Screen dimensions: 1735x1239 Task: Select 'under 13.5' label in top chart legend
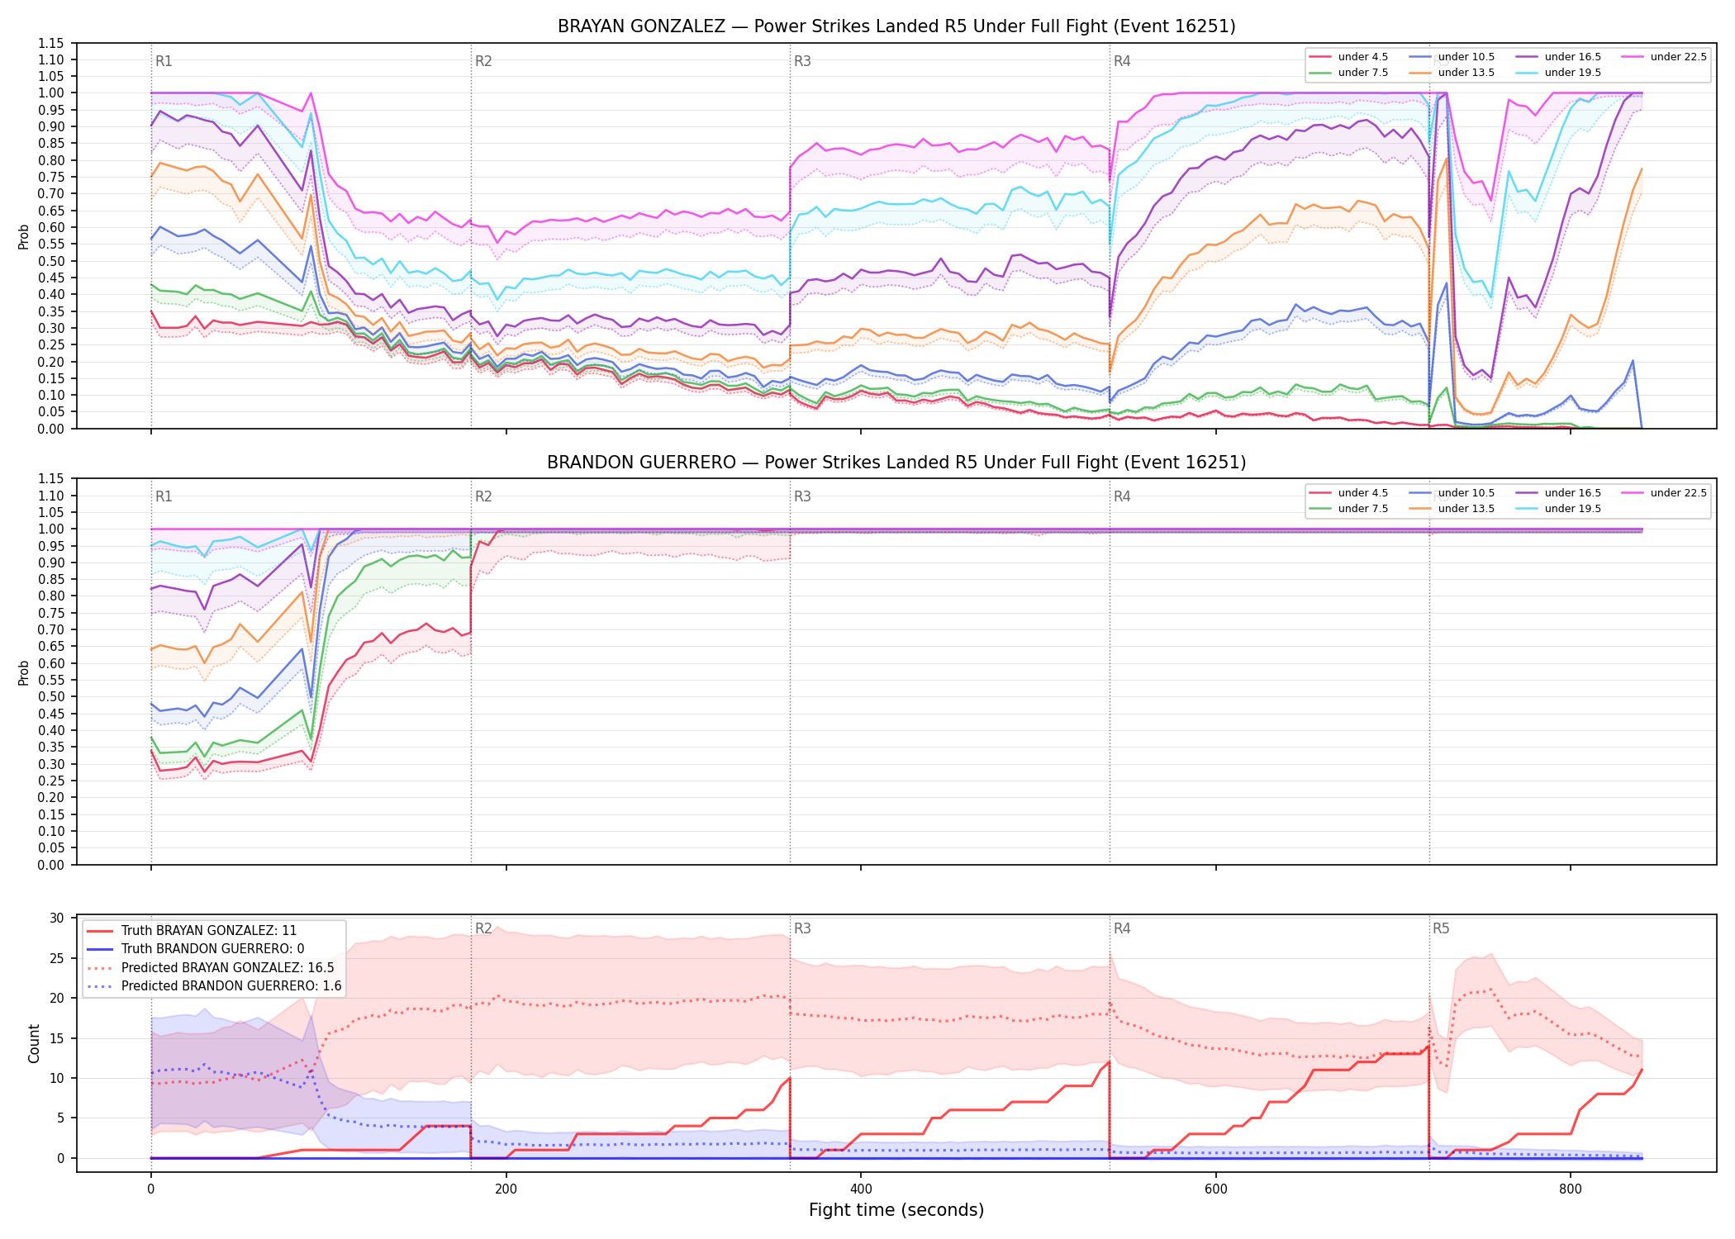pyautogui.click(x=1466, y=73)
